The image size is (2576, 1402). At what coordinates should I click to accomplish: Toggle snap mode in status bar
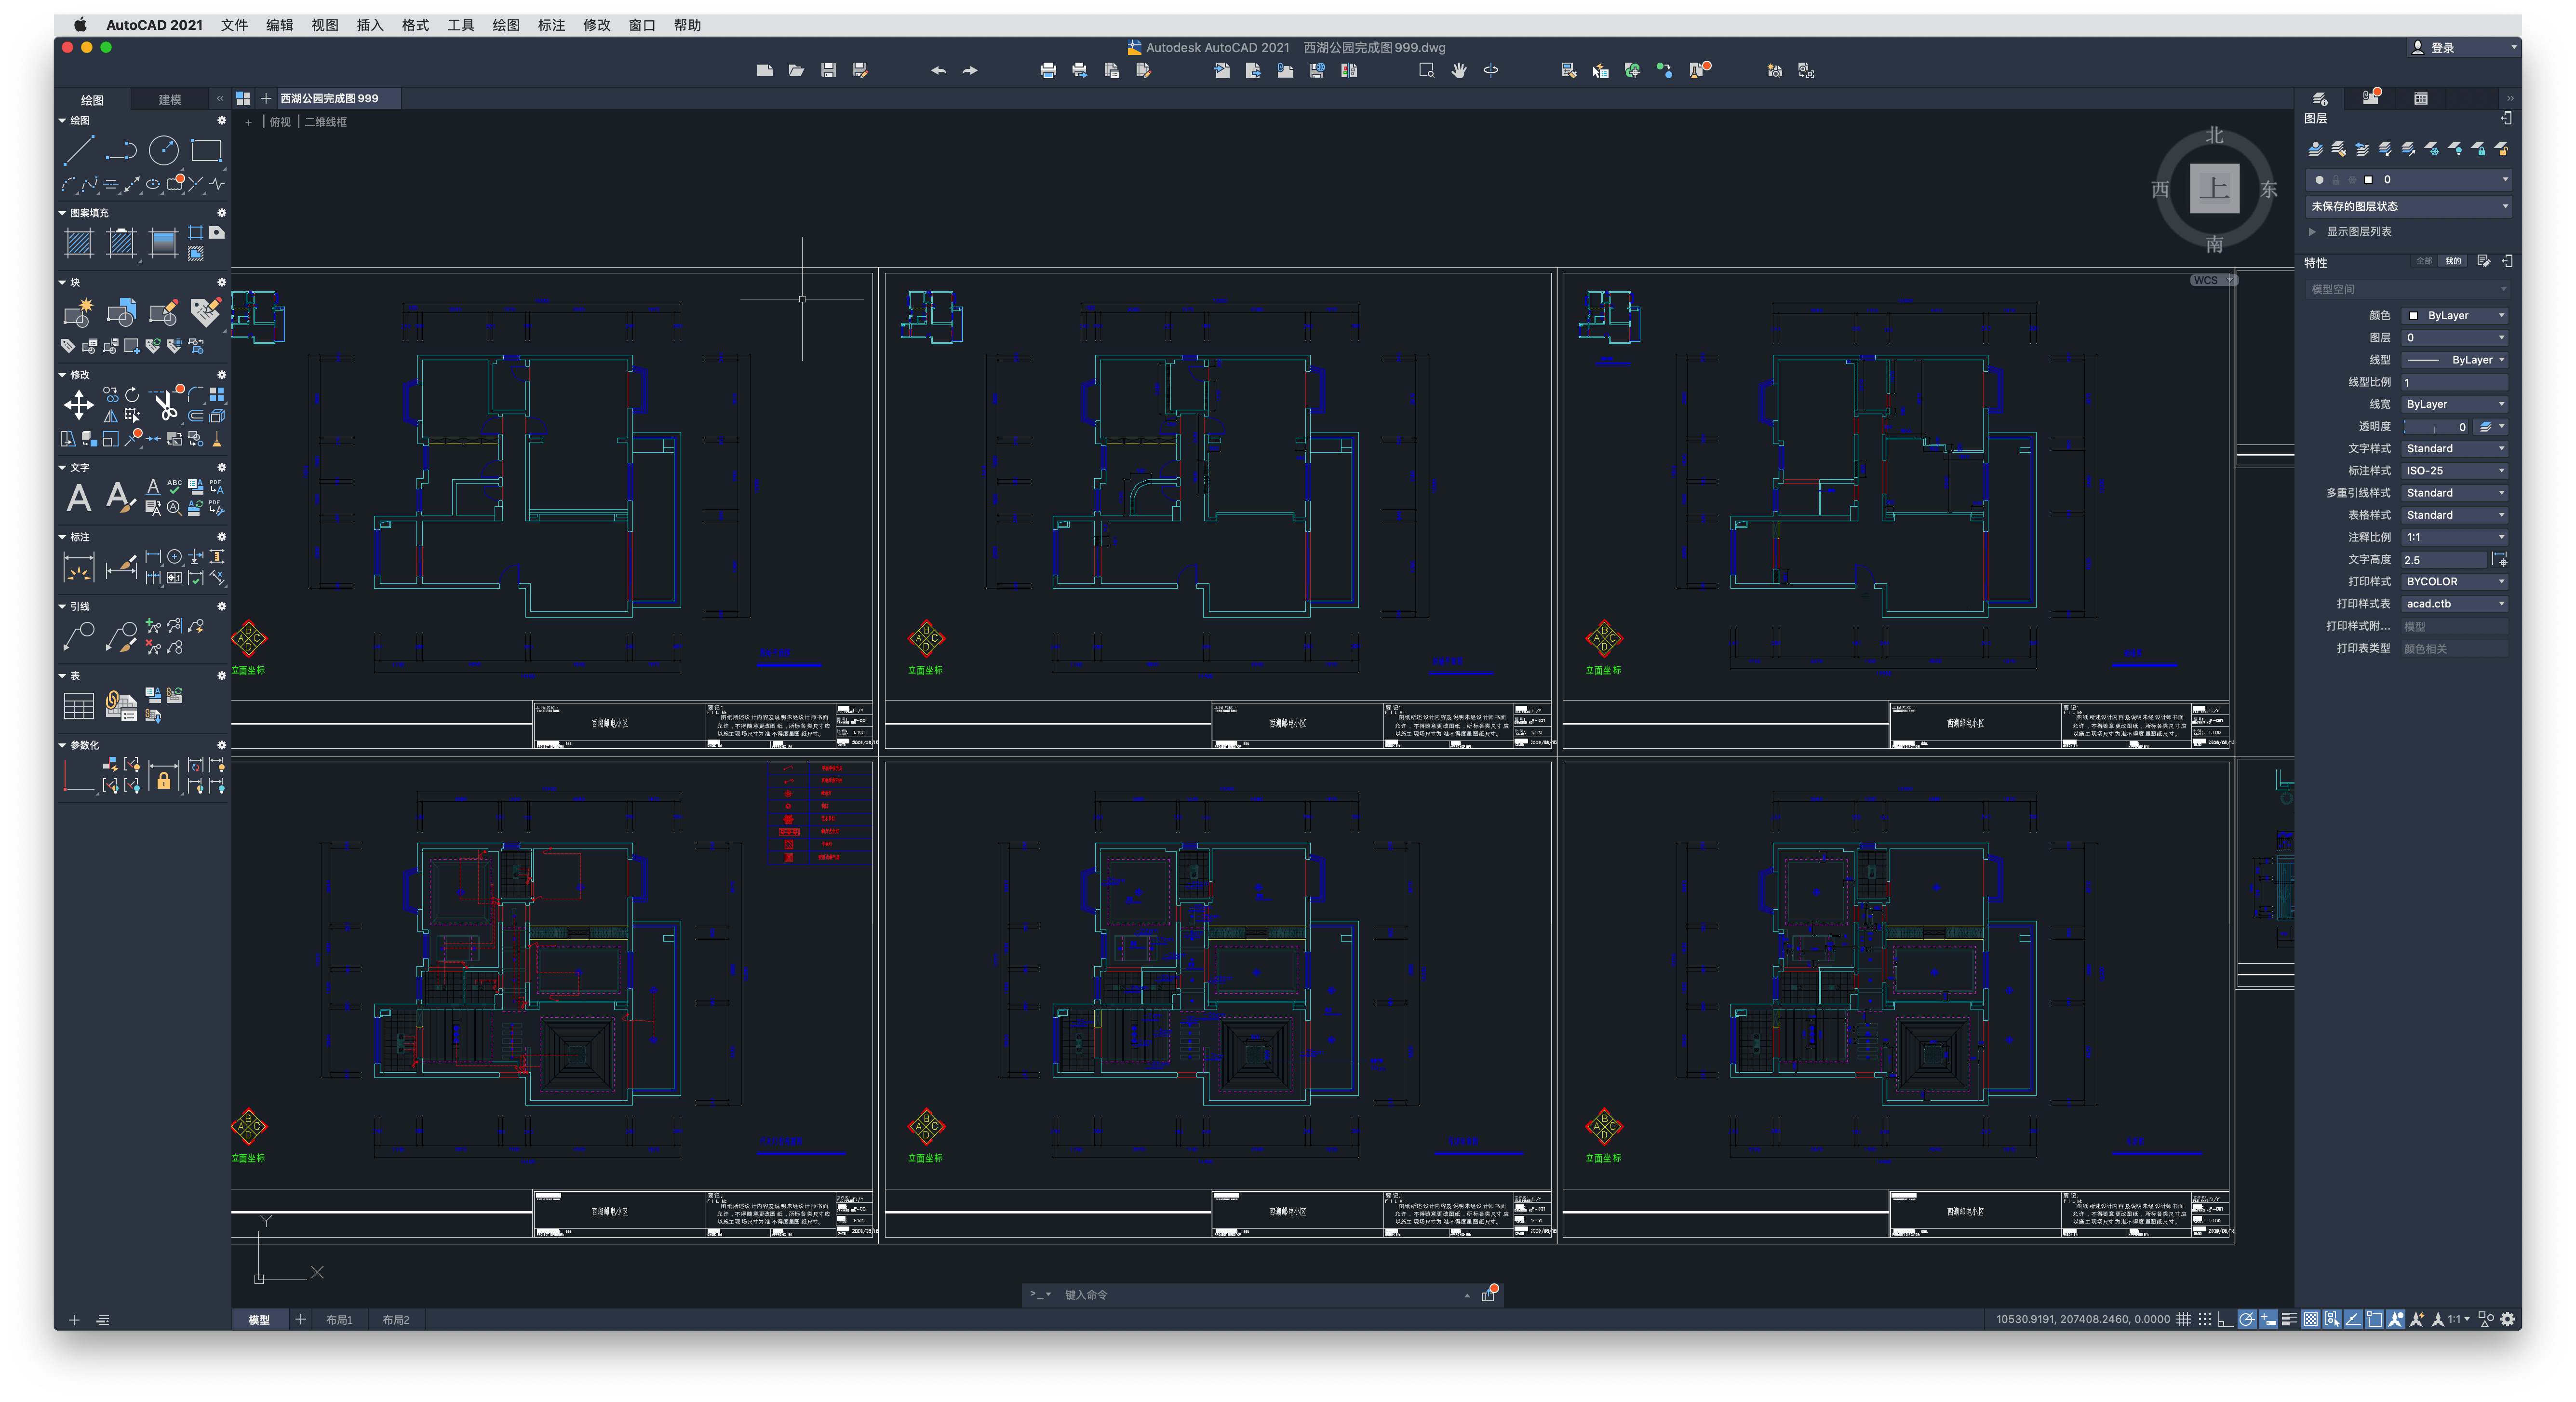tap(2204, 1319)
